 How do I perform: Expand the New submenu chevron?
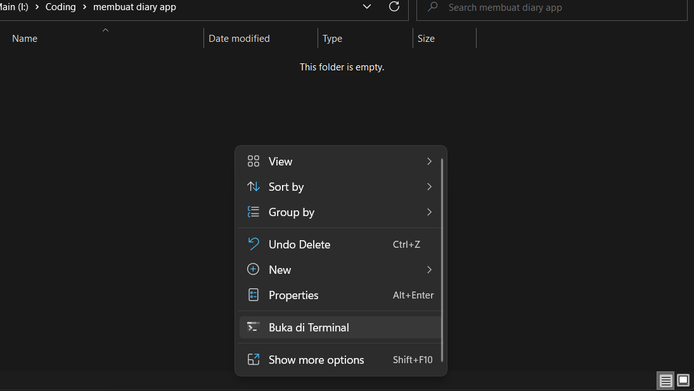[429, 269]
